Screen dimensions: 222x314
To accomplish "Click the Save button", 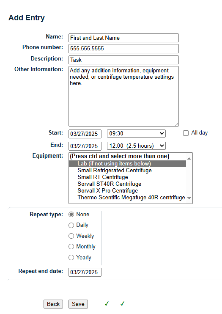I will coord(78,304).
